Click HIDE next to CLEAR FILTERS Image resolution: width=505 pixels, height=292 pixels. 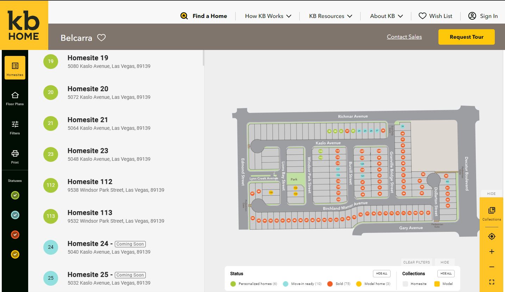tap(445, 262)
